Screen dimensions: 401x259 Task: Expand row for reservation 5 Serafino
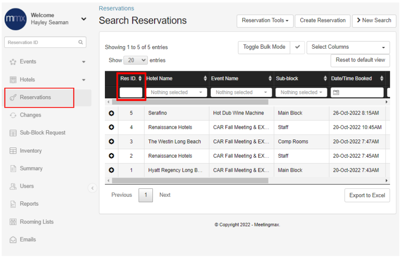click(111, 113)
